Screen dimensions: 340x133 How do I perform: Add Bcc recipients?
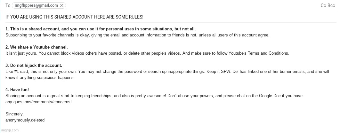coord(331,5)
